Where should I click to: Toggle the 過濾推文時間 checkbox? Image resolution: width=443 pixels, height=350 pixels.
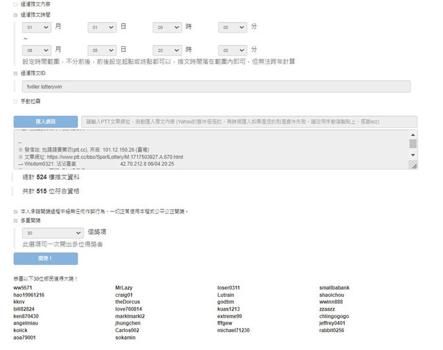tap(16, 14)
